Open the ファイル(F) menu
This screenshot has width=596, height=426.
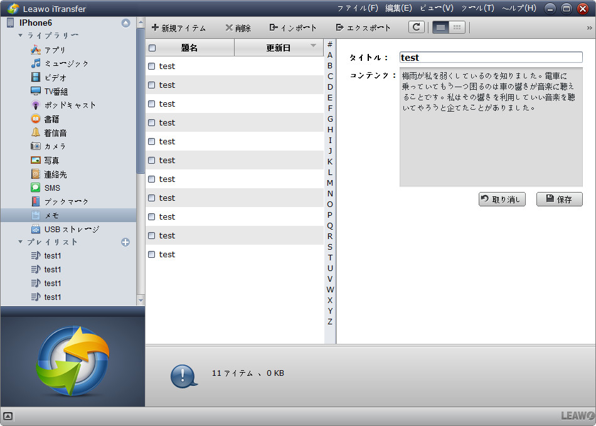point(358,8)
